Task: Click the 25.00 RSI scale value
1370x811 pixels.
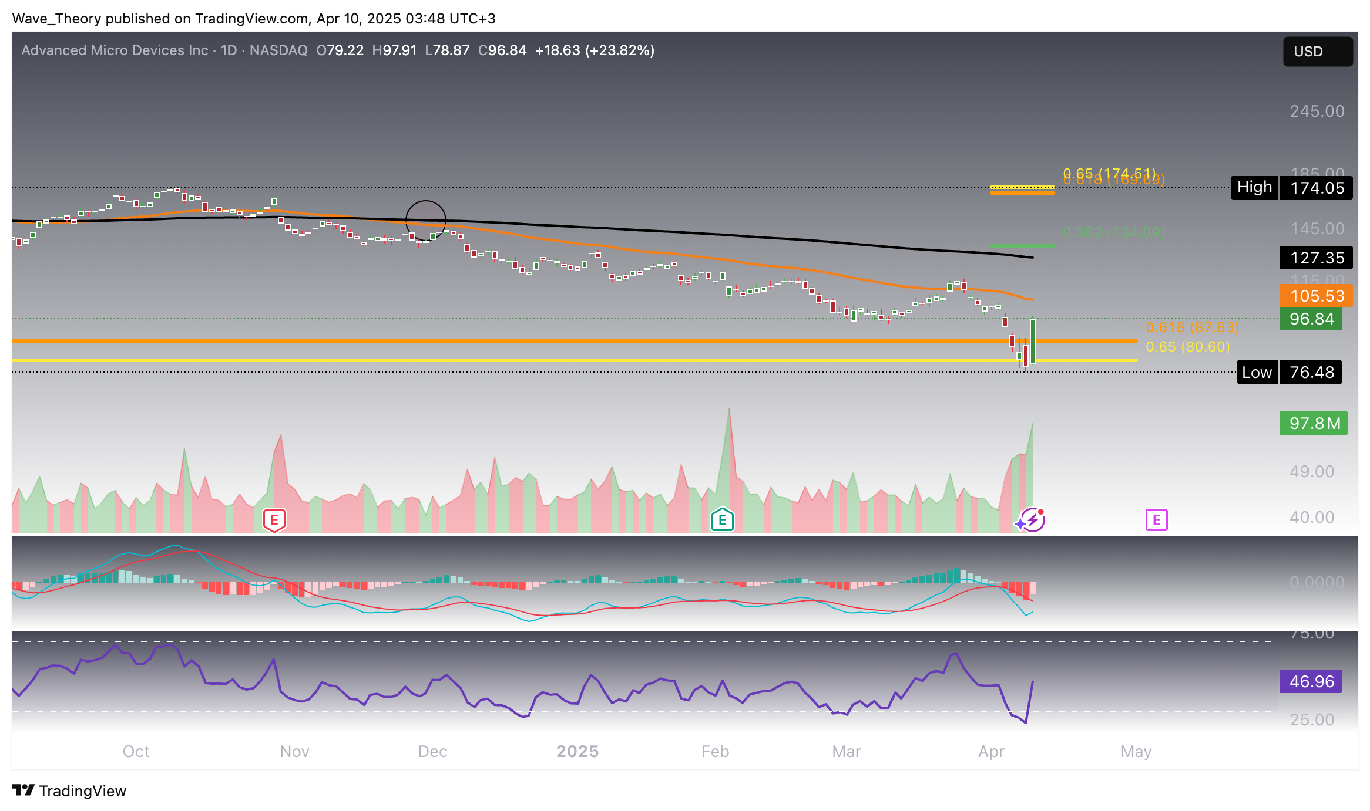Action: coord(1312,719)
